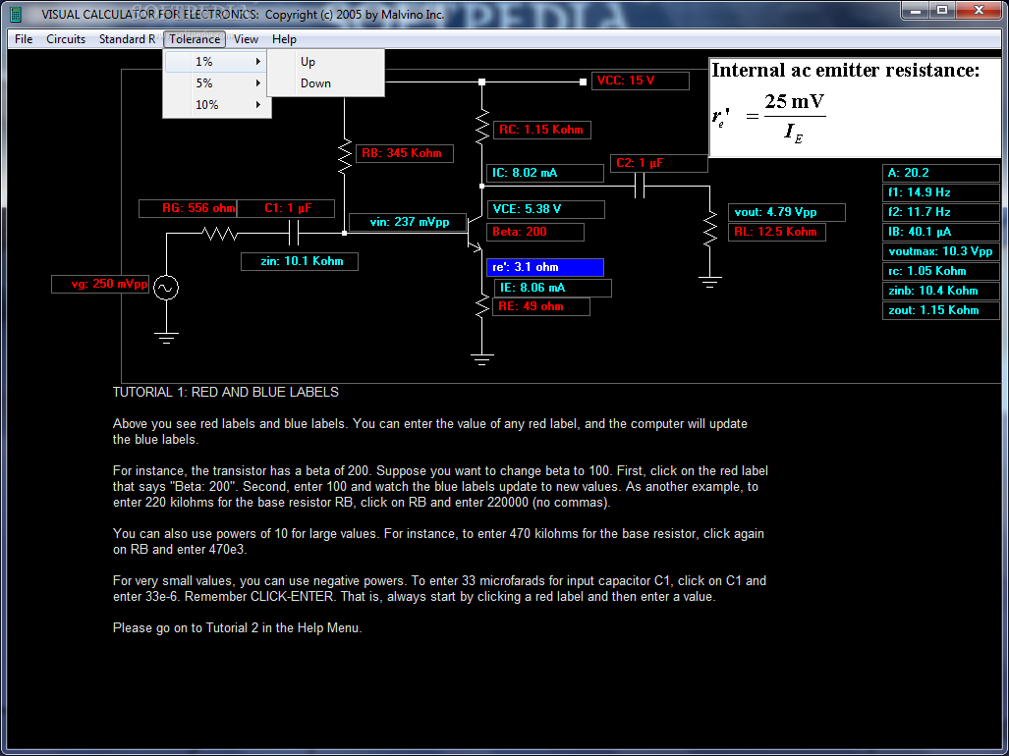
Task: Click the zout: 1.15 Kohm label
Action: coord(941,310)
